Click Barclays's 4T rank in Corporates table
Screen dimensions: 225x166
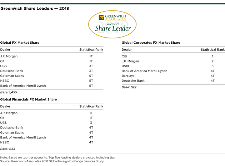(x=213, y=76)
